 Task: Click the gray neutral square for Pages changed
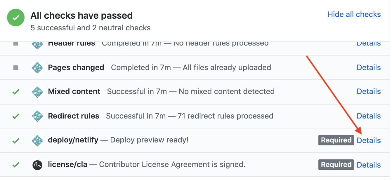[16, 68]
